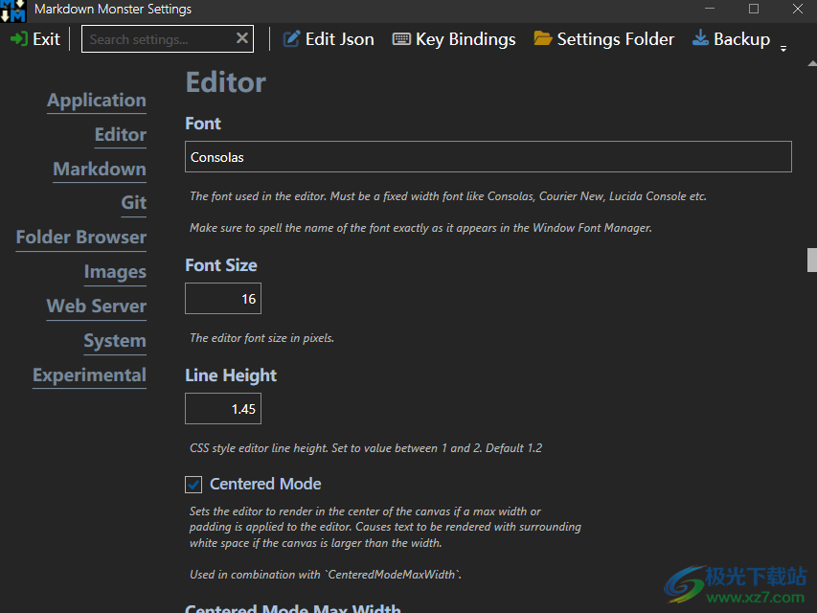This screenshot has width=817, height=613.
Task: Click the green Exit arrow icon
Action: click(19, 39)
